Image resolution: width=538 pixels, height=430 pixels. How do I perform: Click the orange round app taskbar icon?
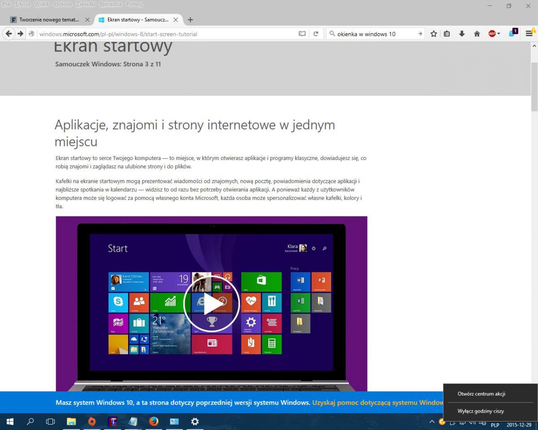pos(92,421)
